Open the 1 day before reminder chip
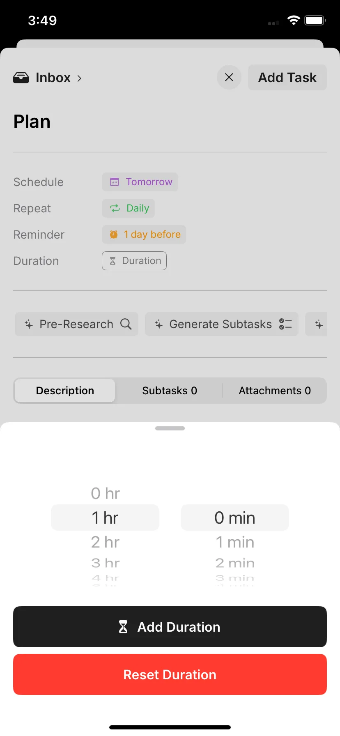The image size is (340, 736). tap(144, 235)
